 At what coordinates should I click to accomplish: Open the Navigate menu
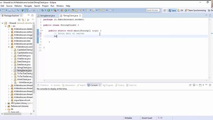(28, 6)
